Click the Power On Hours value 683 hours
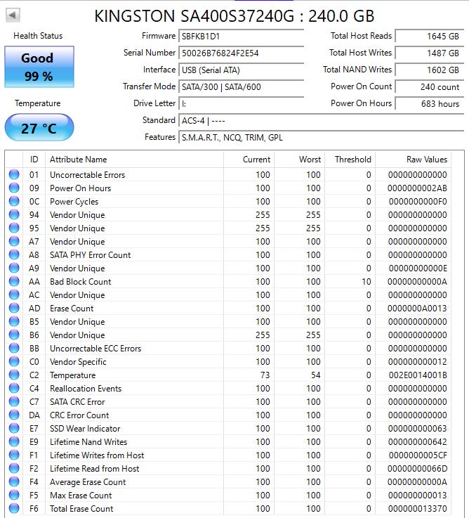 tap(429, 104)
